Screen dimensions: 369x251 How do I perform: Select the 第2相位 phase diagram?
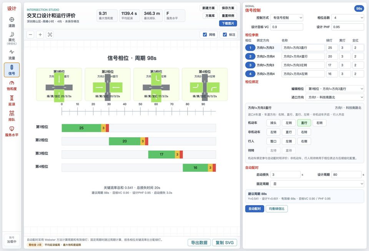tap(108, 85)
